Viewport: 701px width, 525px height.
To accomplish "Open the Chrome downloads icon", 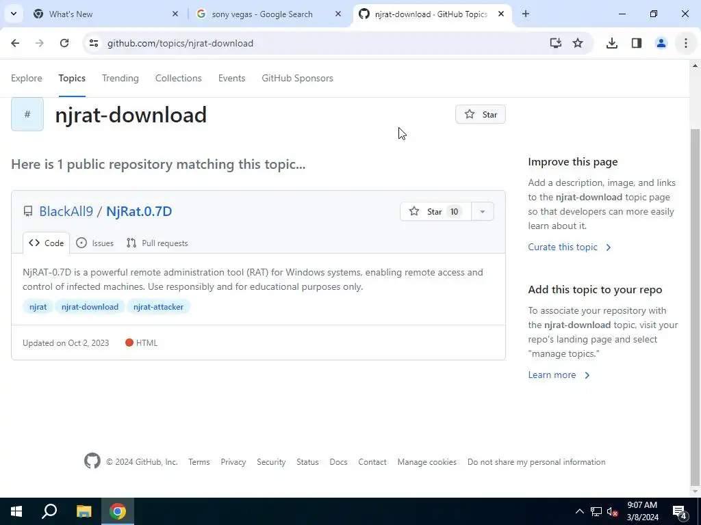I will (611, 43).
